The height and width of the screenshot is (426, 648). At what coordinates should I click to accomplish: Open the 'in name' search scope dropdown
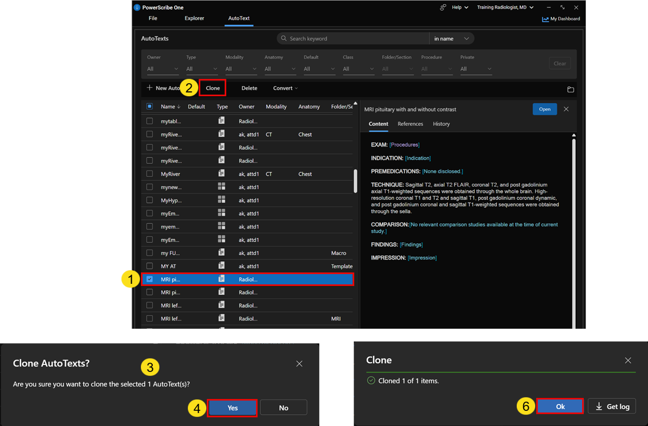451,39
